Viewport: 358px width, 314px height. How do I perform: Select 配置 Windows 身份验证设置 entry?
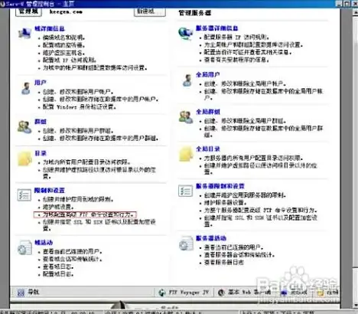80,107
